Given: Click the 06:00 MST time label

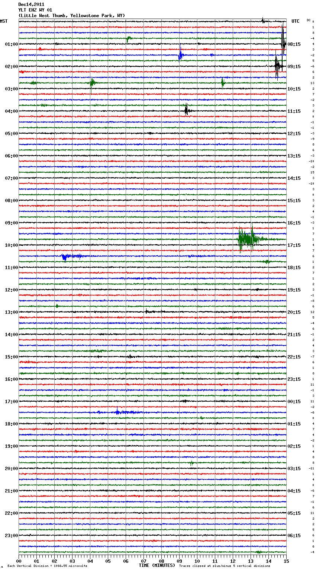Looking at the screenshot, I should tap(12, 156).
